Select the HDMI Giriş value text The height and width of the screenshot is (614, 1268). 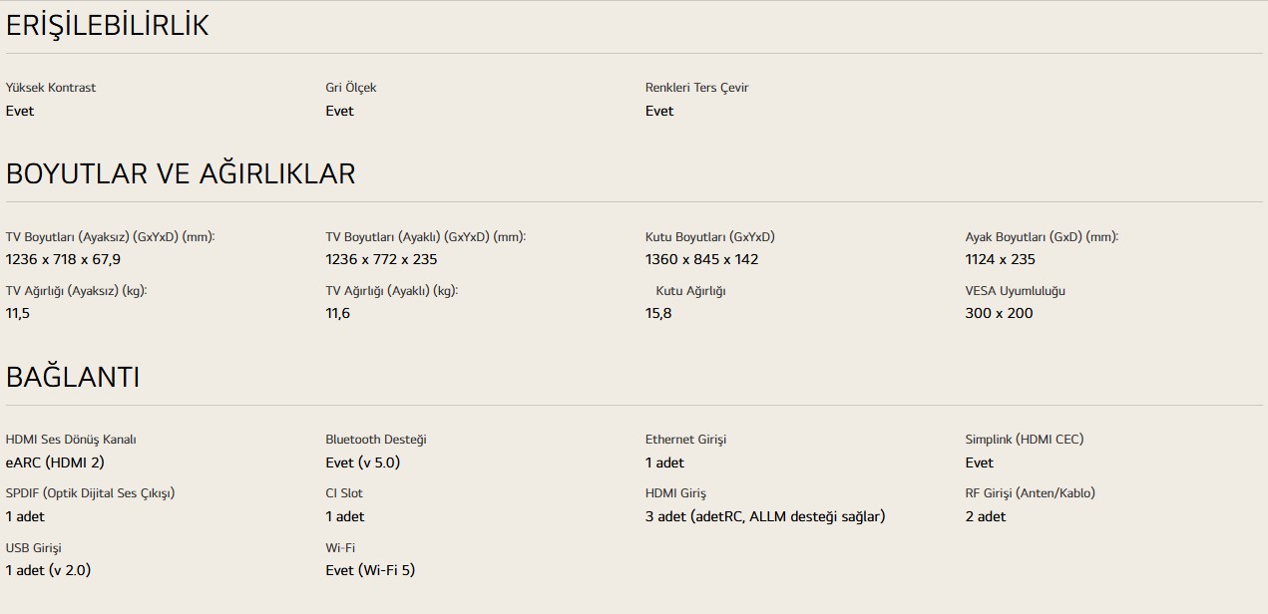click(764, 516)
